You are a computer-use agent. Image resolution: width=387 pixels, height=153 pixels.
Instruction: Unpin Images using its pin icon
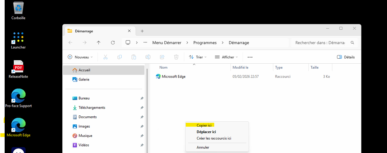(142, 127)
